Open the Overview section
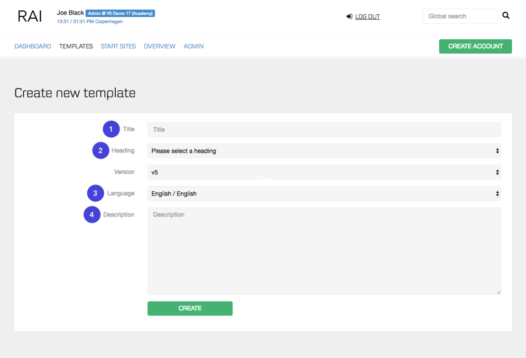Screen dimensions: 526x358 pyautogui.click(x=160, y=46)
